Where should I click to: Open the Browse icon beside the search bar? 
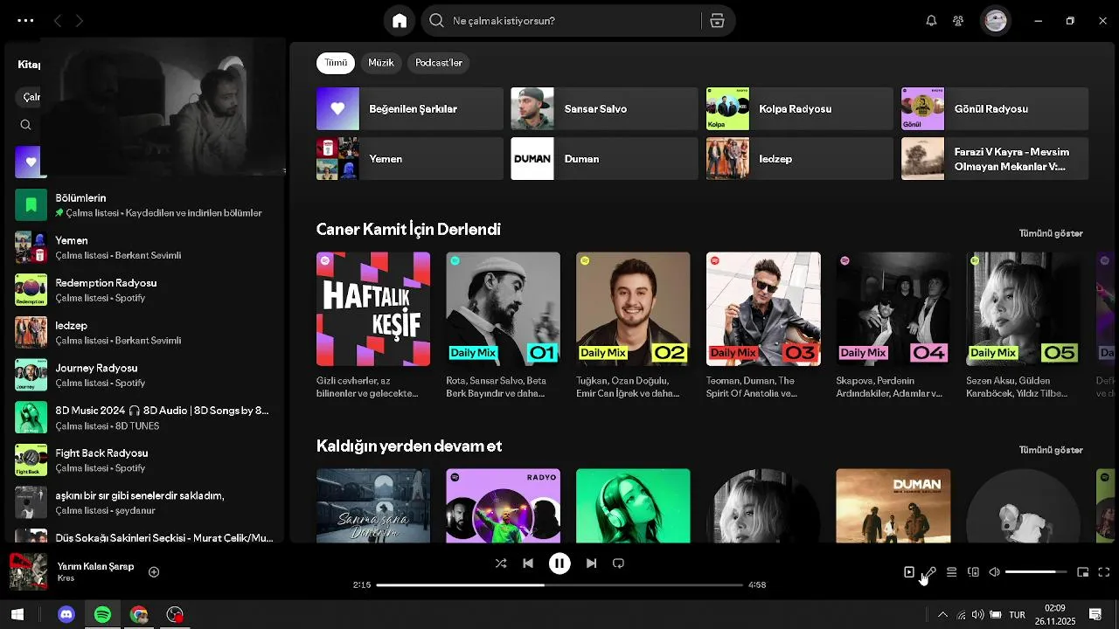[717, 21]
